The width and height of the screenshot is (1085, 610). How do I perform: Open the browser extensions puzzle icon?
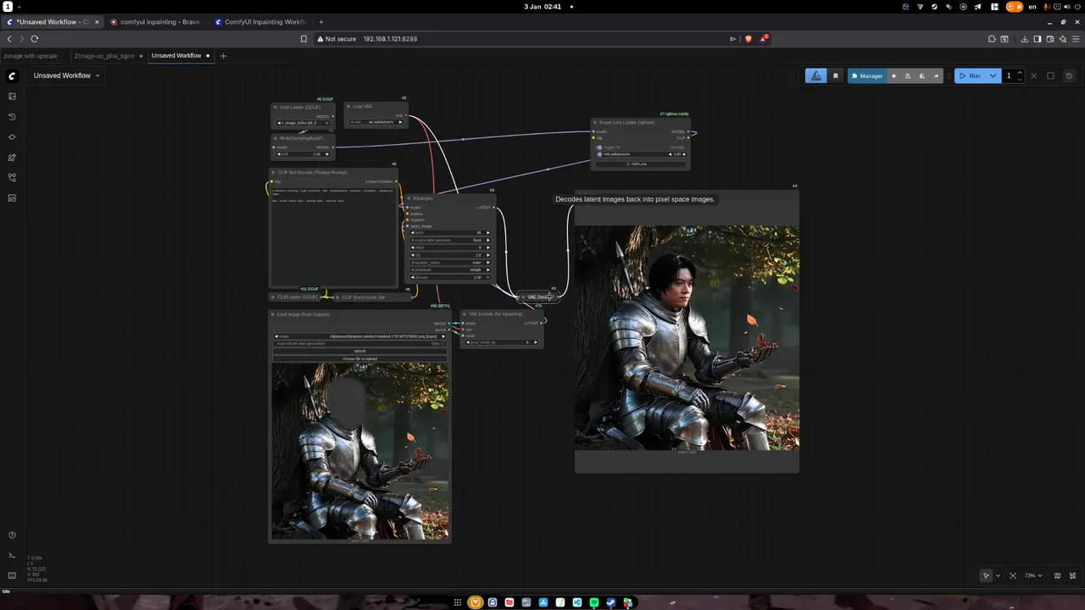tap(992, 39)
